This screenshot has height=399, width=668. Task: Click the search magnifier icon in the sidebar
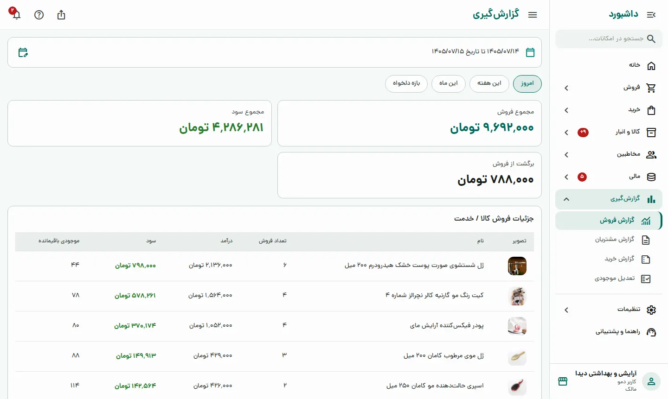pyautogui.click(x=651, y=39)
